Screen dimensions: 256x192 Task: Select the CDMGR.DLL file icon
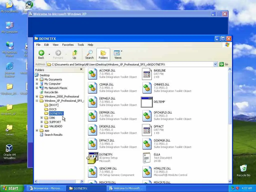click(92, 88)
